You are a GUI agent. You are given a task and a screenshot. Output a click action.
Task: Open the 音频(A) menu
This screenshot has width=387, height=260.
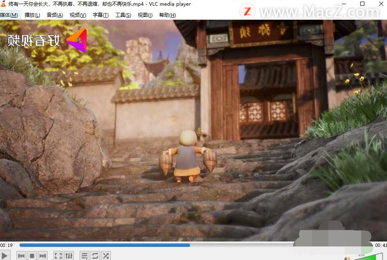click(x=55, y=15)
